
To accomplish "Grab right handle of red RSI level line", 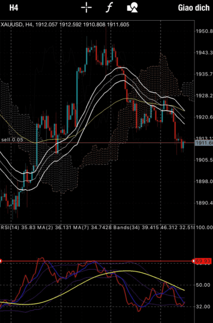I will point(193,261).
